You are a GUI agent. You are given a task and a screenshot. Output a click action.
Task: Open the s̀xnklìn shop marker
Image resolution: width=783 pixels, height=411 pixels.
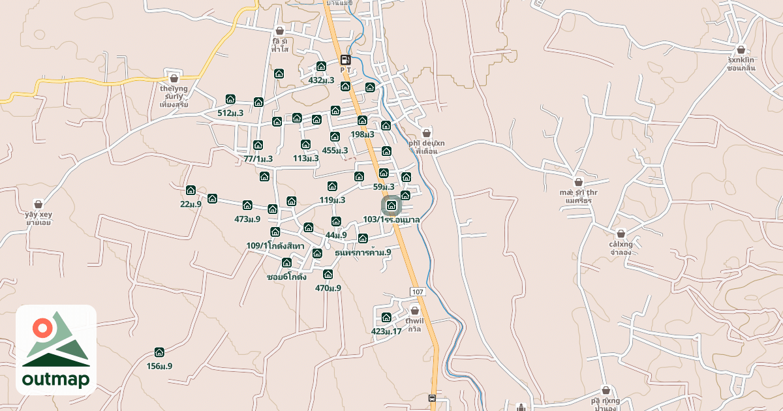tap(741, 50)
